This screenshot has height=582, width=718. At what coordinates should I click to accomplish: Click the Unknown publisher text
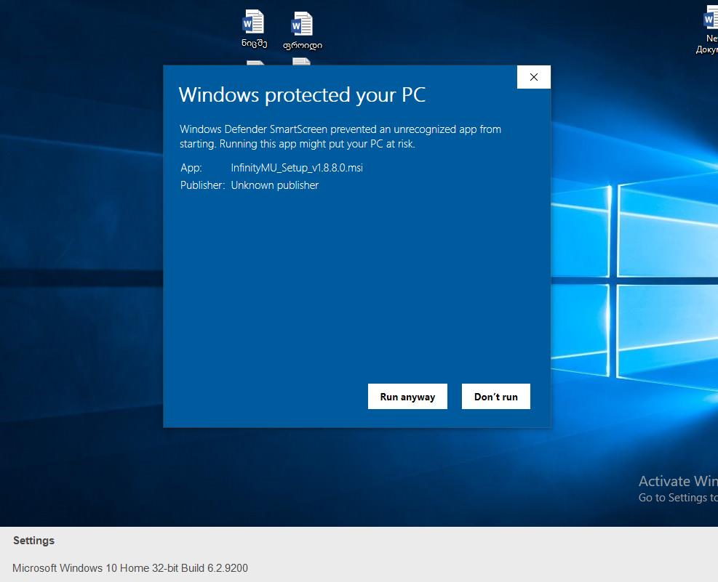tap(275, 185)
